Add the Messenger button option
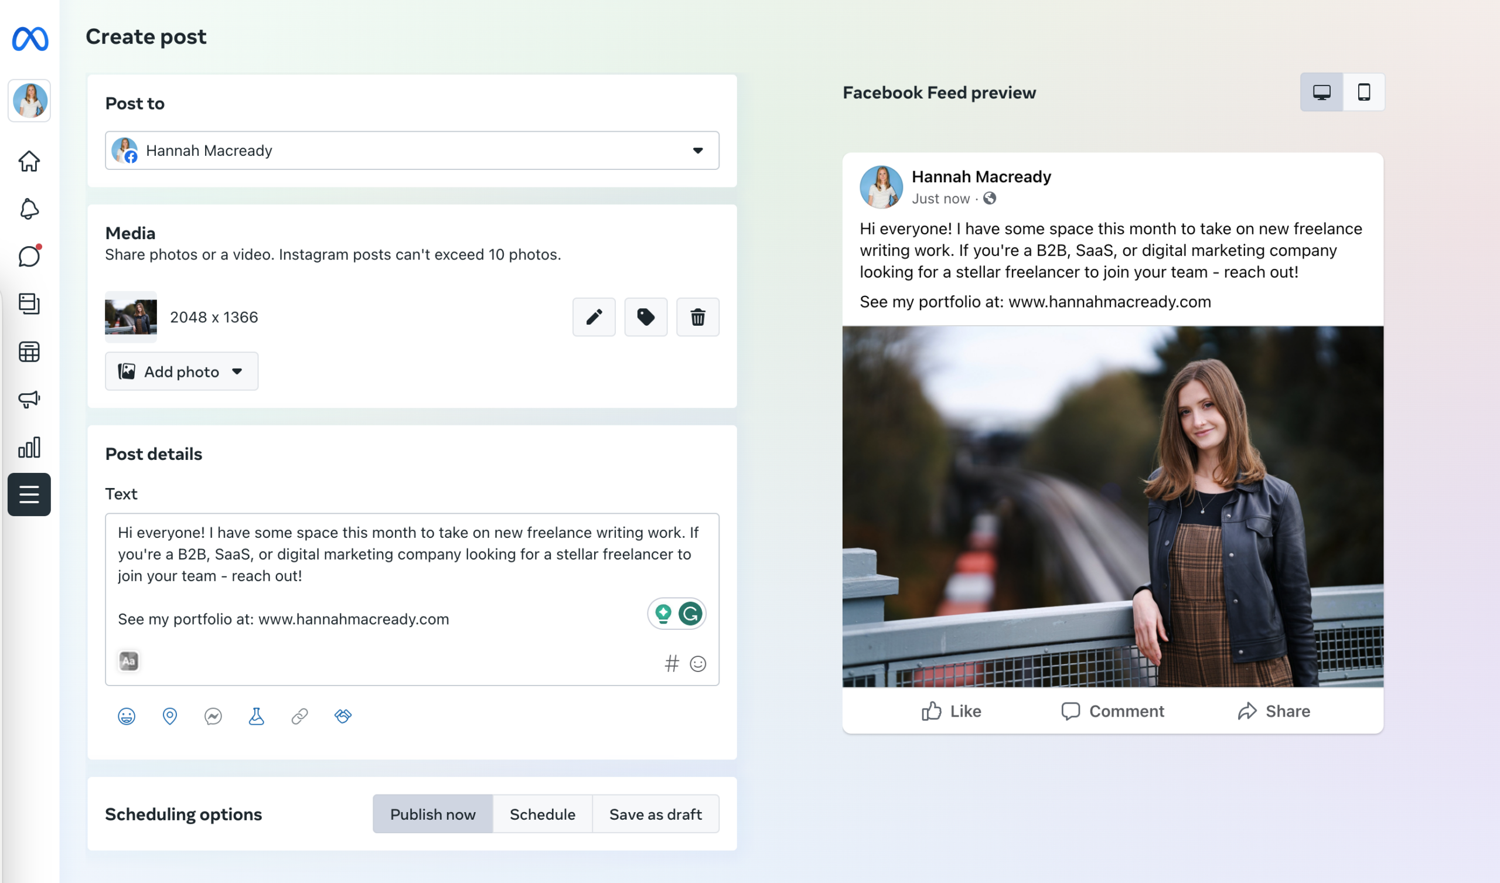The image size is (1500, 883). (213, 715)
